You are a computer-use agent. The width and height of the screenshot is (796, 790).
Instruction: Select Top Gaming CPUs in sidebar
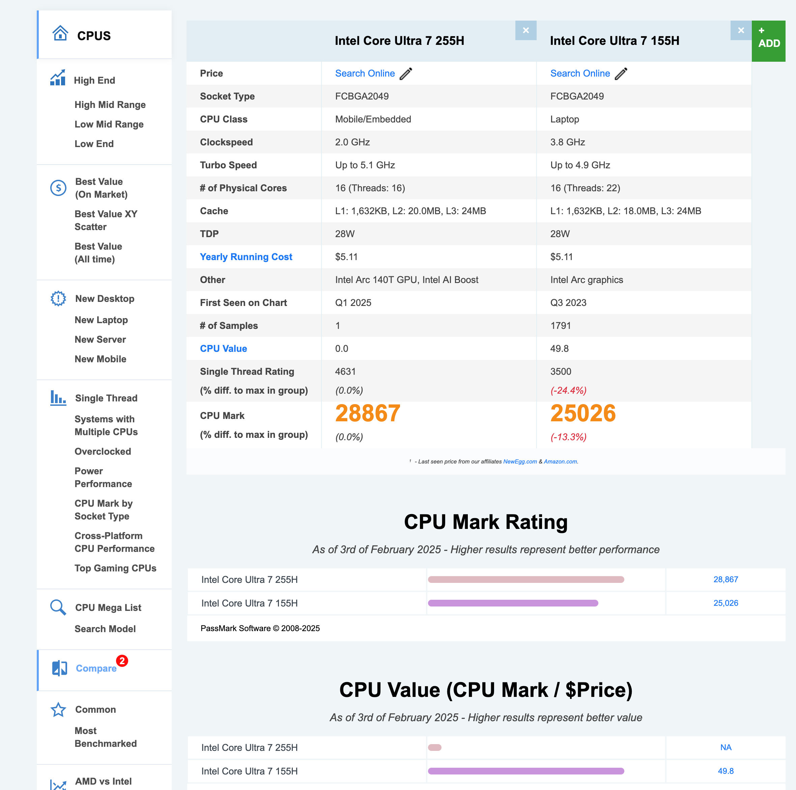115,568
